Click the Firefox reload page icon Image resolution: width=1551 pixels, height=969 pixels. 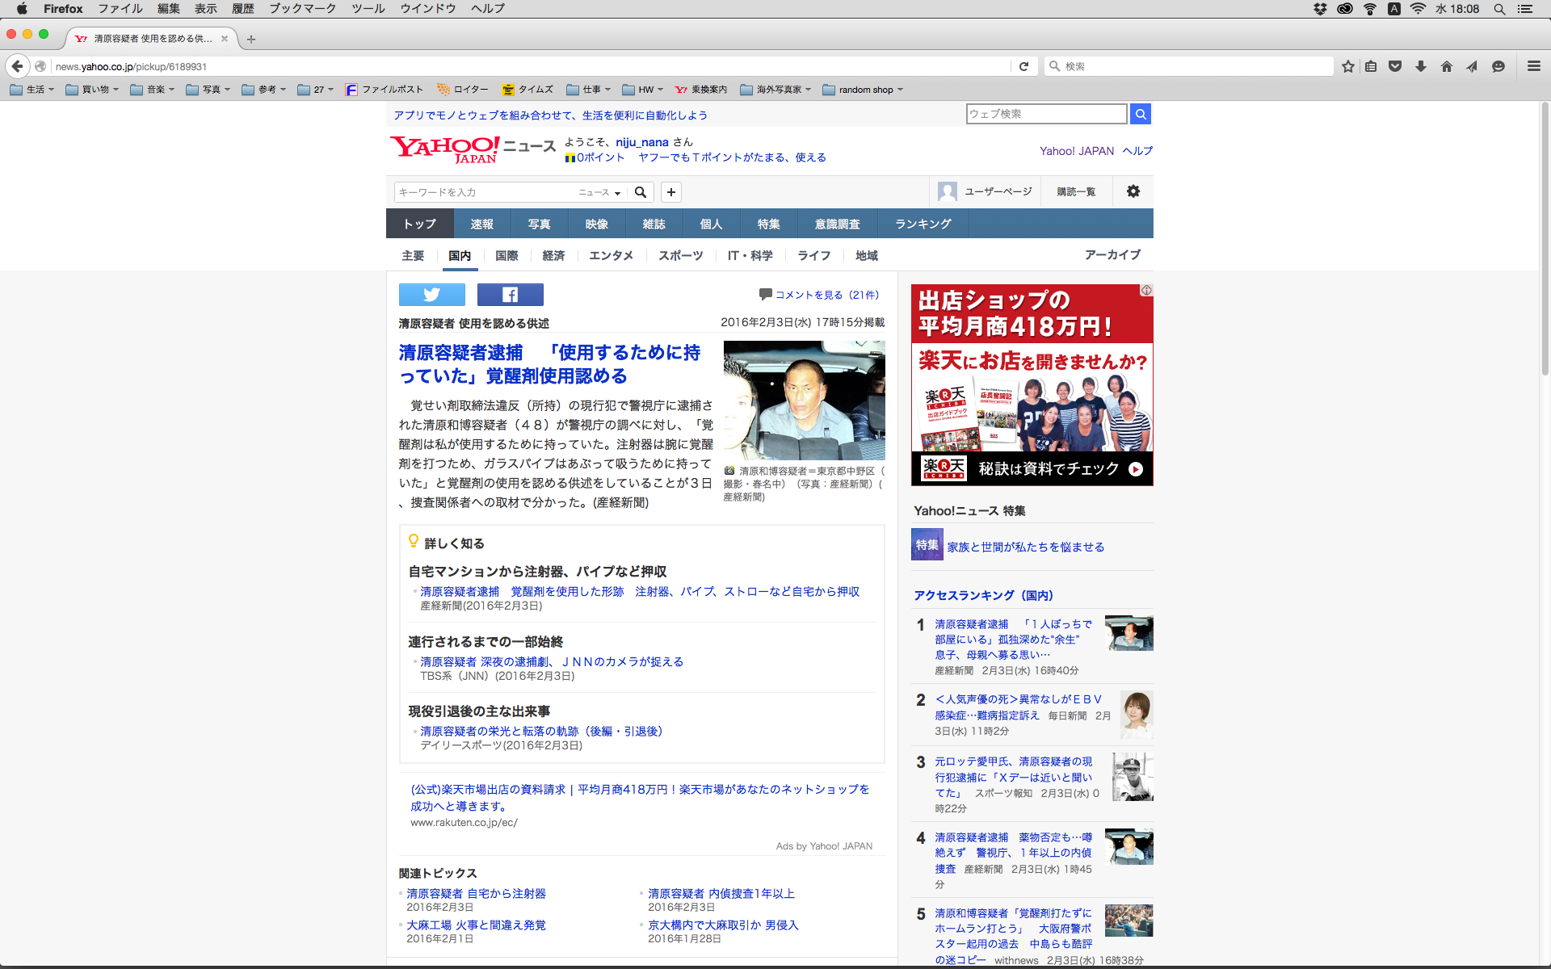[x=1023, y=66]
